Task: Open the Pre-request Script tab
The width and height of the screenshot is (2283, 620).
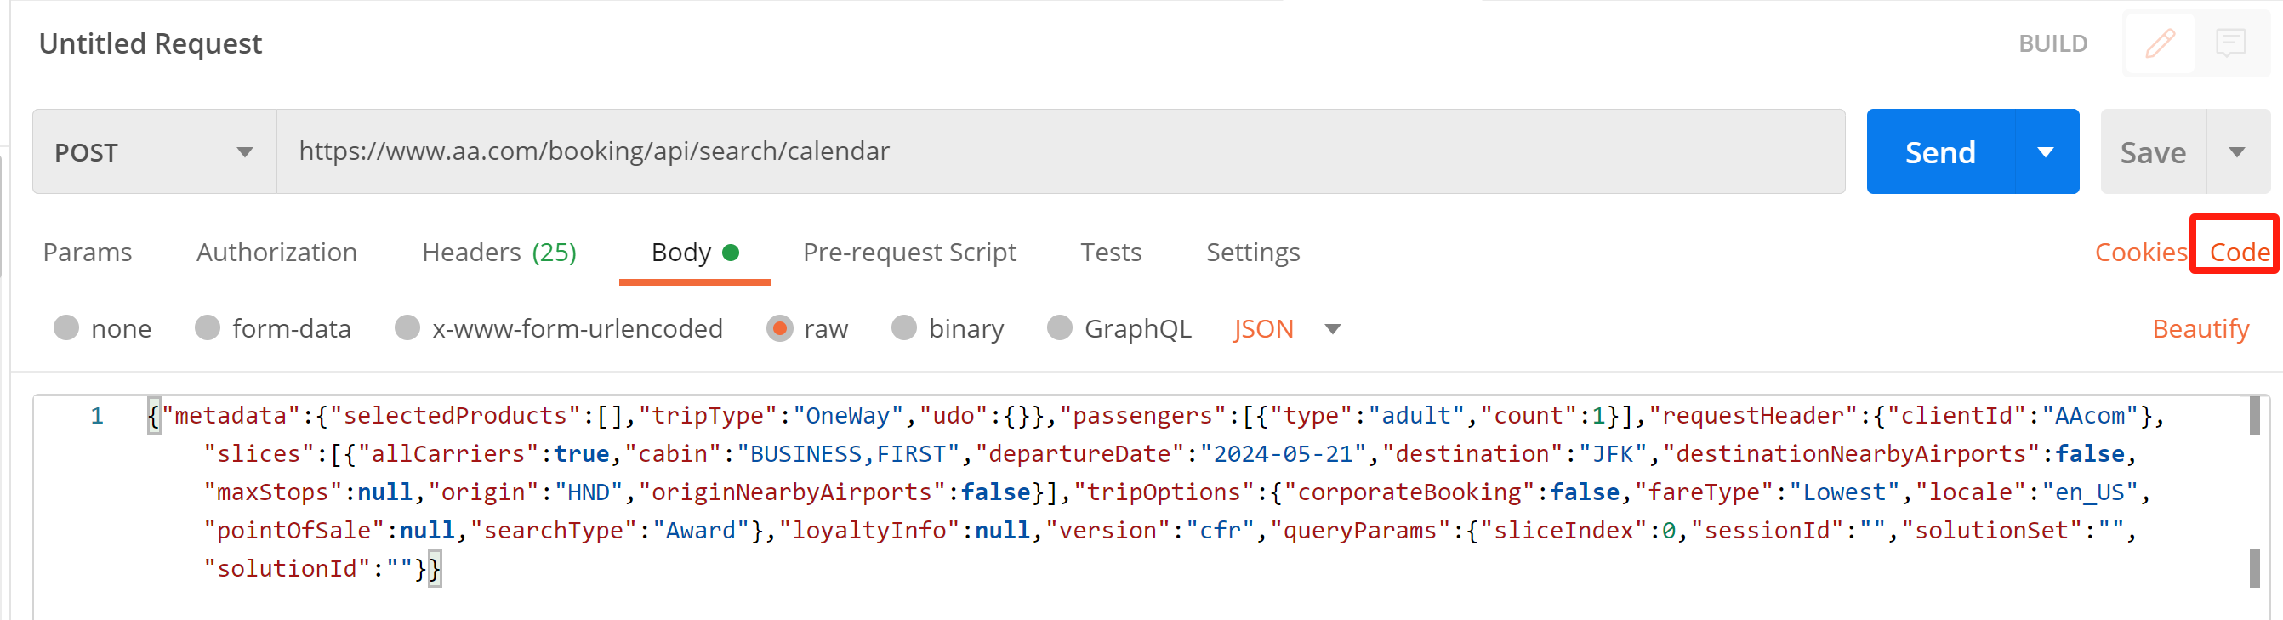Action: point(909,253)
